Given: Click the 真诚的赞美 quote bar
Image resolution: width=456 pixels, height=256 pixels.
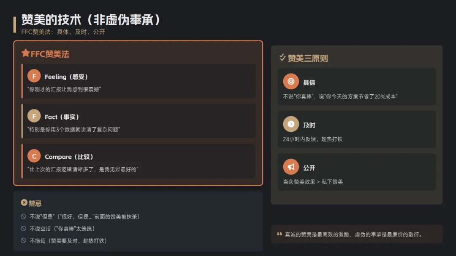Looking at the screenshot, I should point(357,234).
